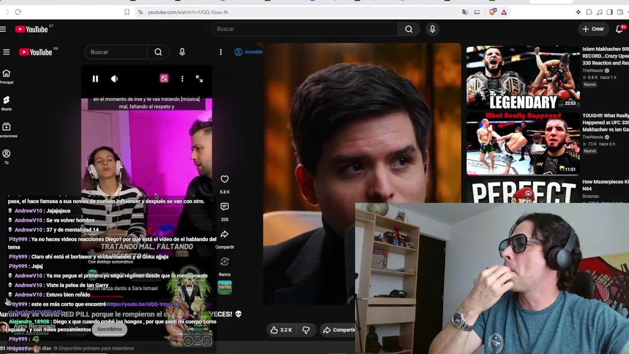Open the Short's three-dot options menu
629x354 pixels.
pos(182,79)
